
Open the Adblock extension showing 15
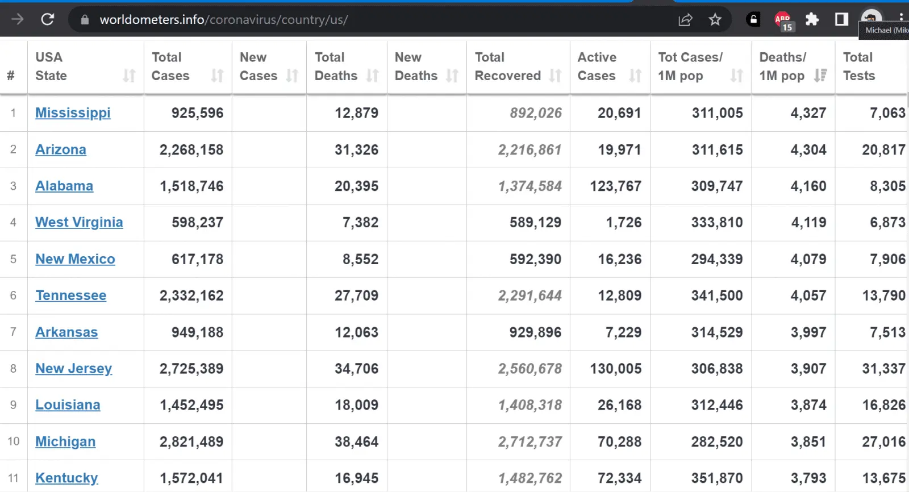pyautogui.click(x=783, y=20)
